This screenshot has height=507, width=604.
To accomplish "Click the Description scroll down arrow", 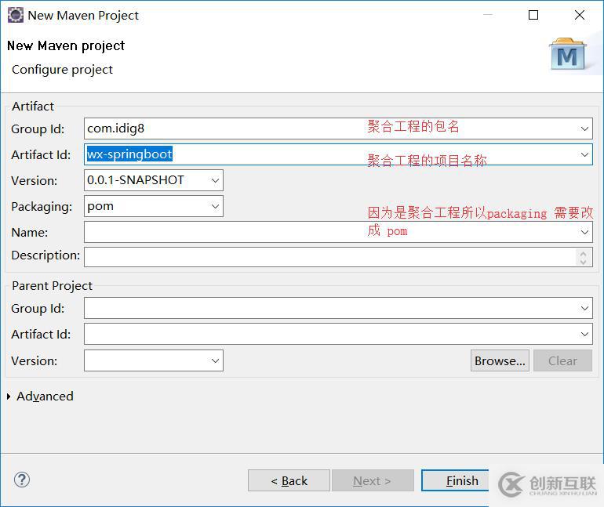I will click(x=583, y=262).
